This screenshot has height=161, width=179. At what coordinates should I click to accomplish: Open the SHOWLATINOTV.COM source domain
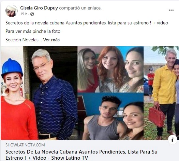click(x=25, y=145)
